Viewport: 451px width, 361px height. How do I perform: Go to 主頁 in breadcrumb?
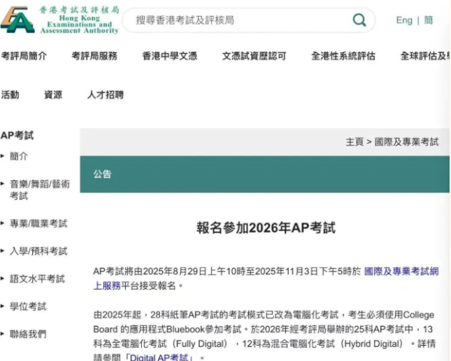pyautogui.click(x=354, y=141)
